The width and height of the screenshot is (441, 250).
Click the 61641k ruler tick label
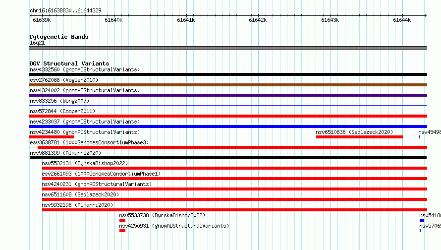(186, 20)
